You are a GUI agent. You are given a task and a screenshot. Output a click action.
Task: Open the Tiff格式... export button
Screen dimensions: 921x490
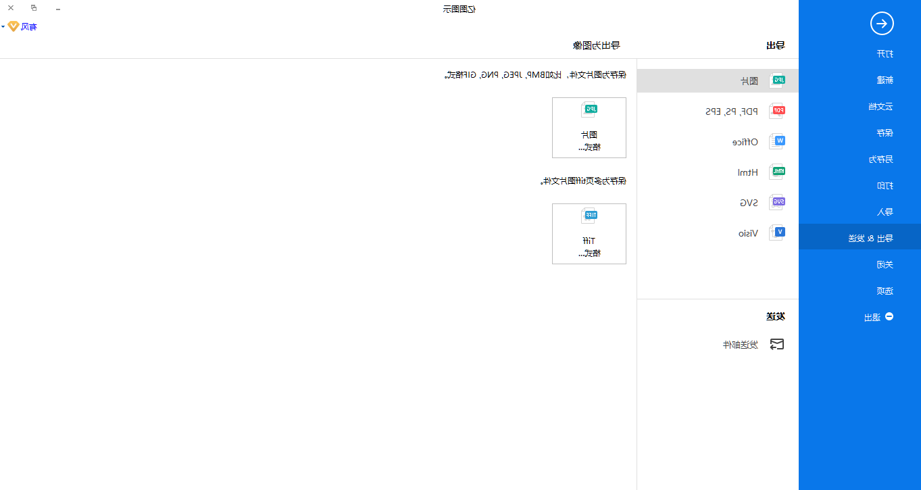click(589, 234)
